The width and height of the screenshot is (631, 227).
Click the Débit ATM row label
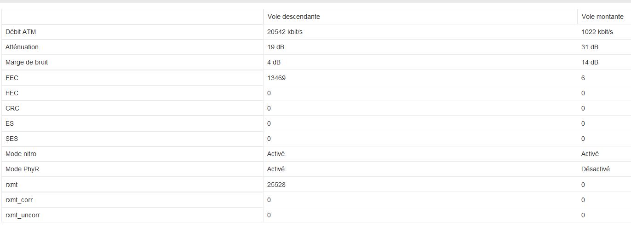pos(21,32)
